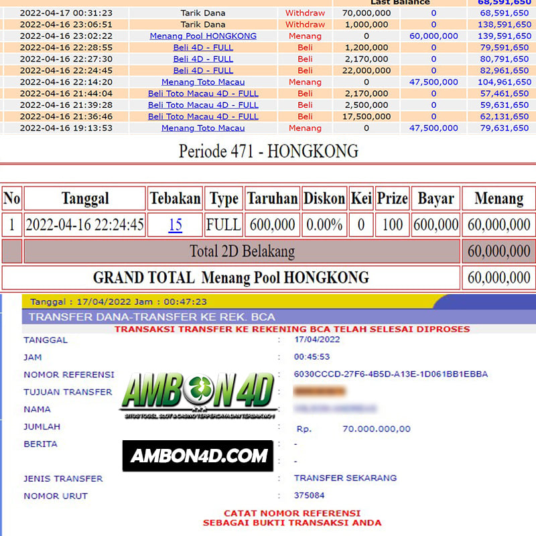Click the reference number 6030CCCD-27F6-4B5D-A13E-1D061BB1EBBA

(x=391, y=374)
